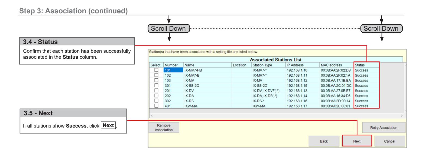Select the number cell 101
Image resolution: width=422 pixels, height=155 pixels.
point(173,70)
